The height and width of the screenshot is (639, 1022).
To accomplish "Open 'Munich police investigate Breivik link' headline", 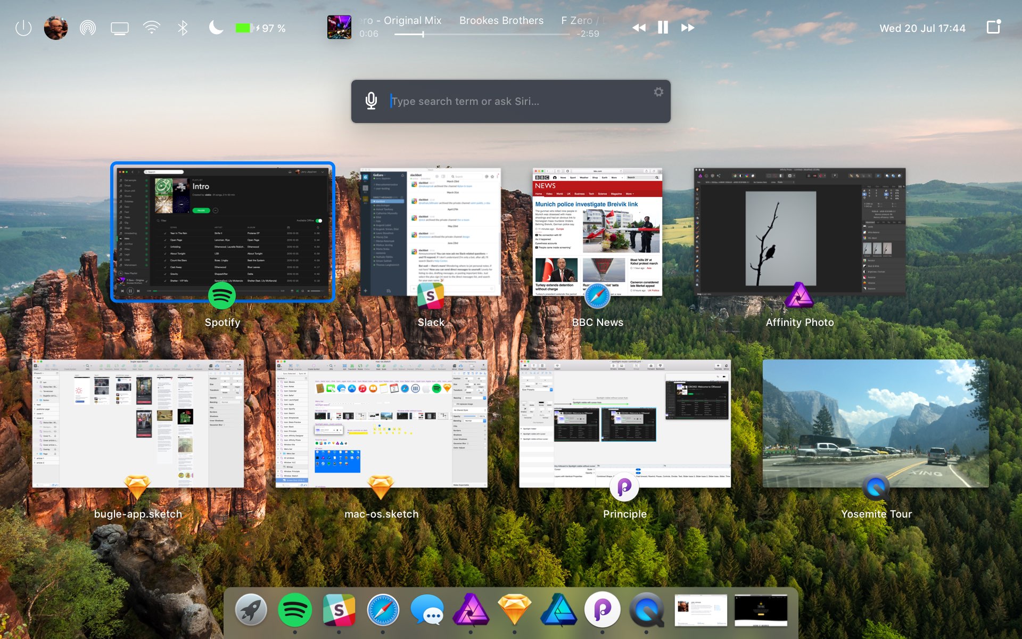I will coord(587,204).
